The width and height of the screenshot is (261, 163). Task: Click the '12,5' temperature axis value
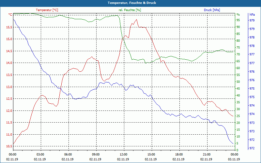click(x=9, y=99)
